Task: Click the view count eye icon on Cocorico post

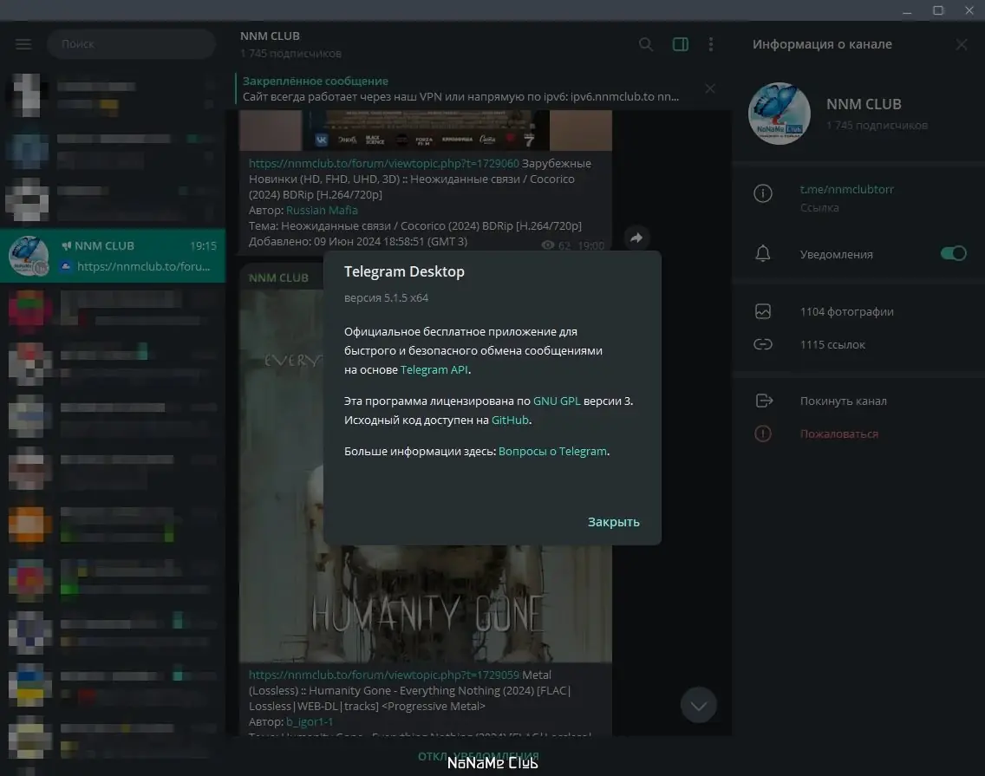Action: 548,245
